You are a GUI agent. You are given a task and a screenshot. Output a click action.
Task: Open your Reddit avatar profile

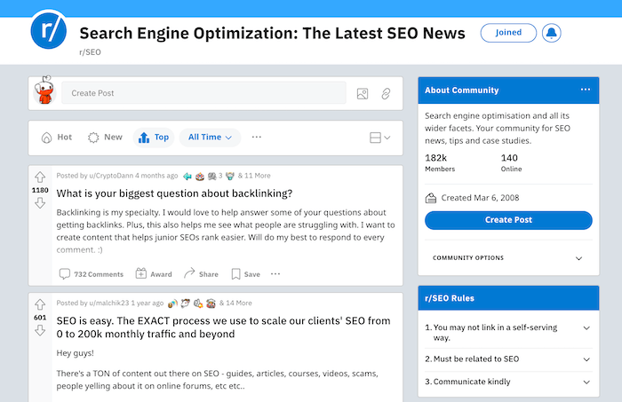44,91
